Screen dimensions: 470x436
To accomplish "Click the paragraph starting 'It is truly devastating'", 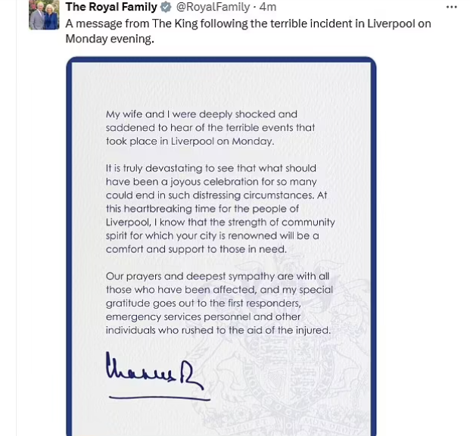I will pyautogui.click(x=220, y=209).
